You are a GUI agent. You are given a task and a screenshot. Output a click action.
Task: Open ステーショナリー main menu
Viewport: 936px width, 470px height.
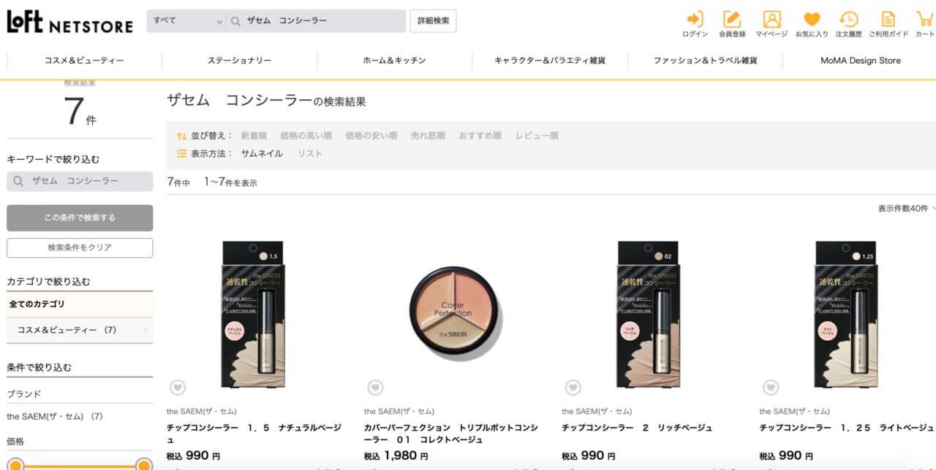click(239, 61)
